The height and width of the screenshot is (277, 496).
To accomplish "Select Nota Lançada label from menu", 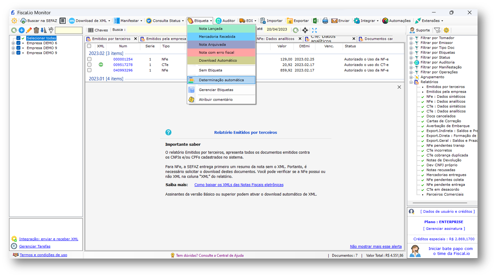I will tap(221, 29).
